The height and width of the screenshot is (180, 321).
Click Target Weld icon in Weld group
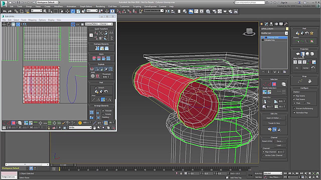93,76
